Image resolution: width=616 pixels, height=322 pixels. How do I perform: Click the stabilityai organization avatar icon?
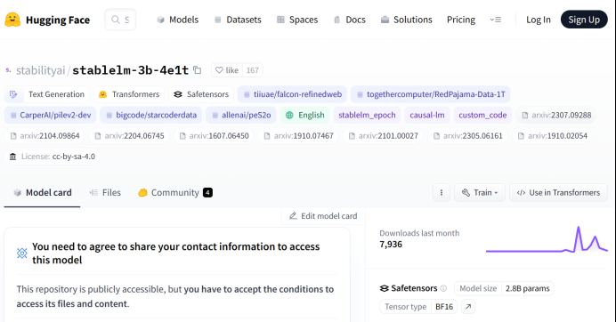tap(8, 70)
